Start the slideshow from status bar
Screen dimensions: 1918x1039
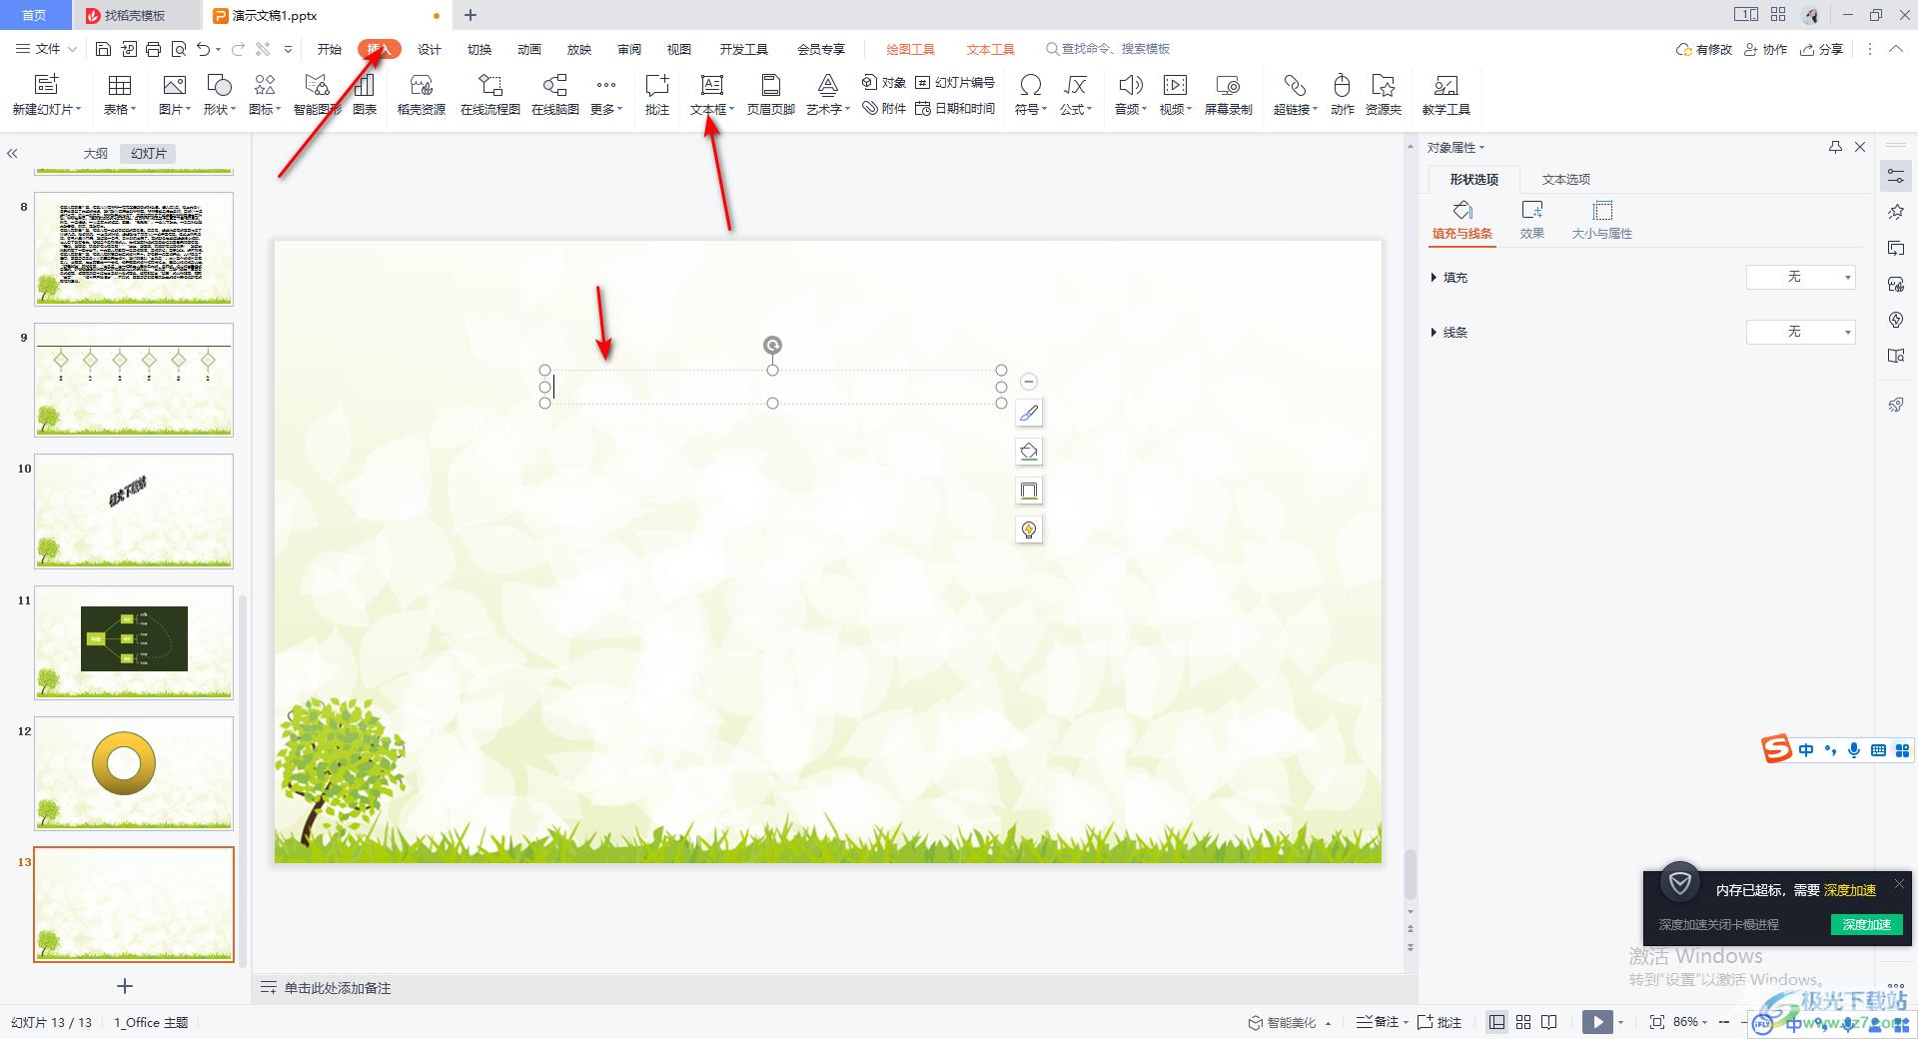coord(1596,1022)
